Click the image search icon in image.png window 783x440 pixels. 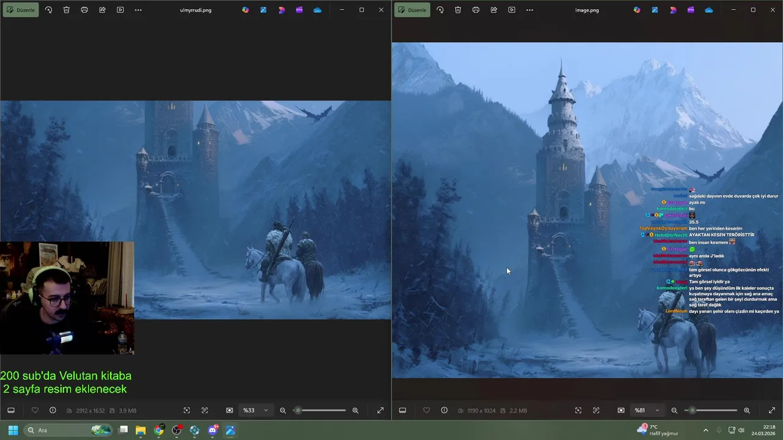[578, 410]
